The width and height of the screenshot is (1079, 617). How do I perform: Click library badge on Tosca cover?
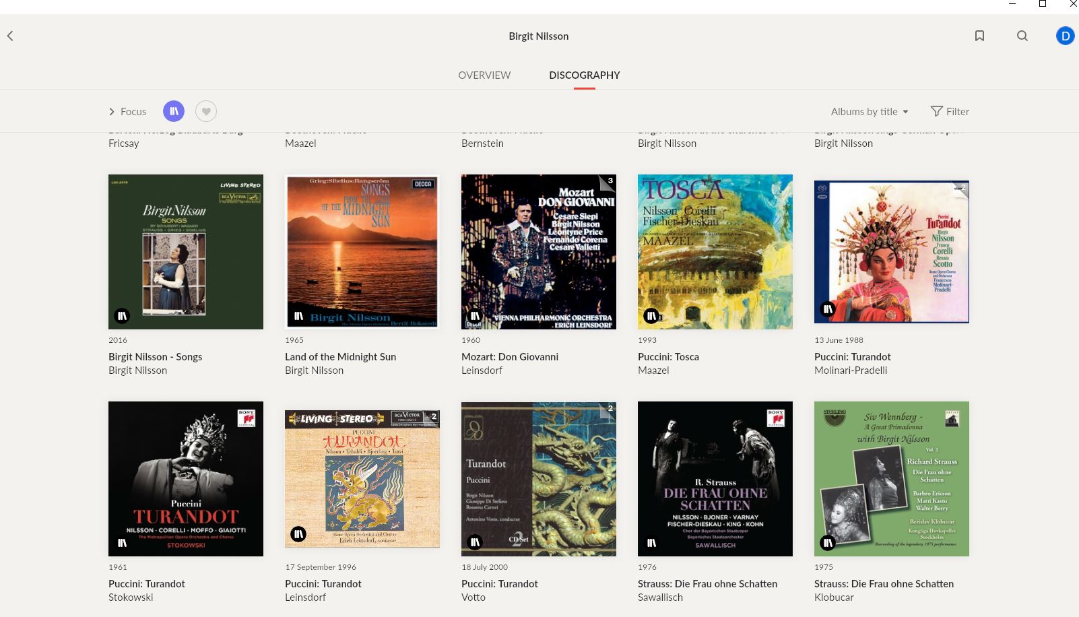click(x=651, y=315)
